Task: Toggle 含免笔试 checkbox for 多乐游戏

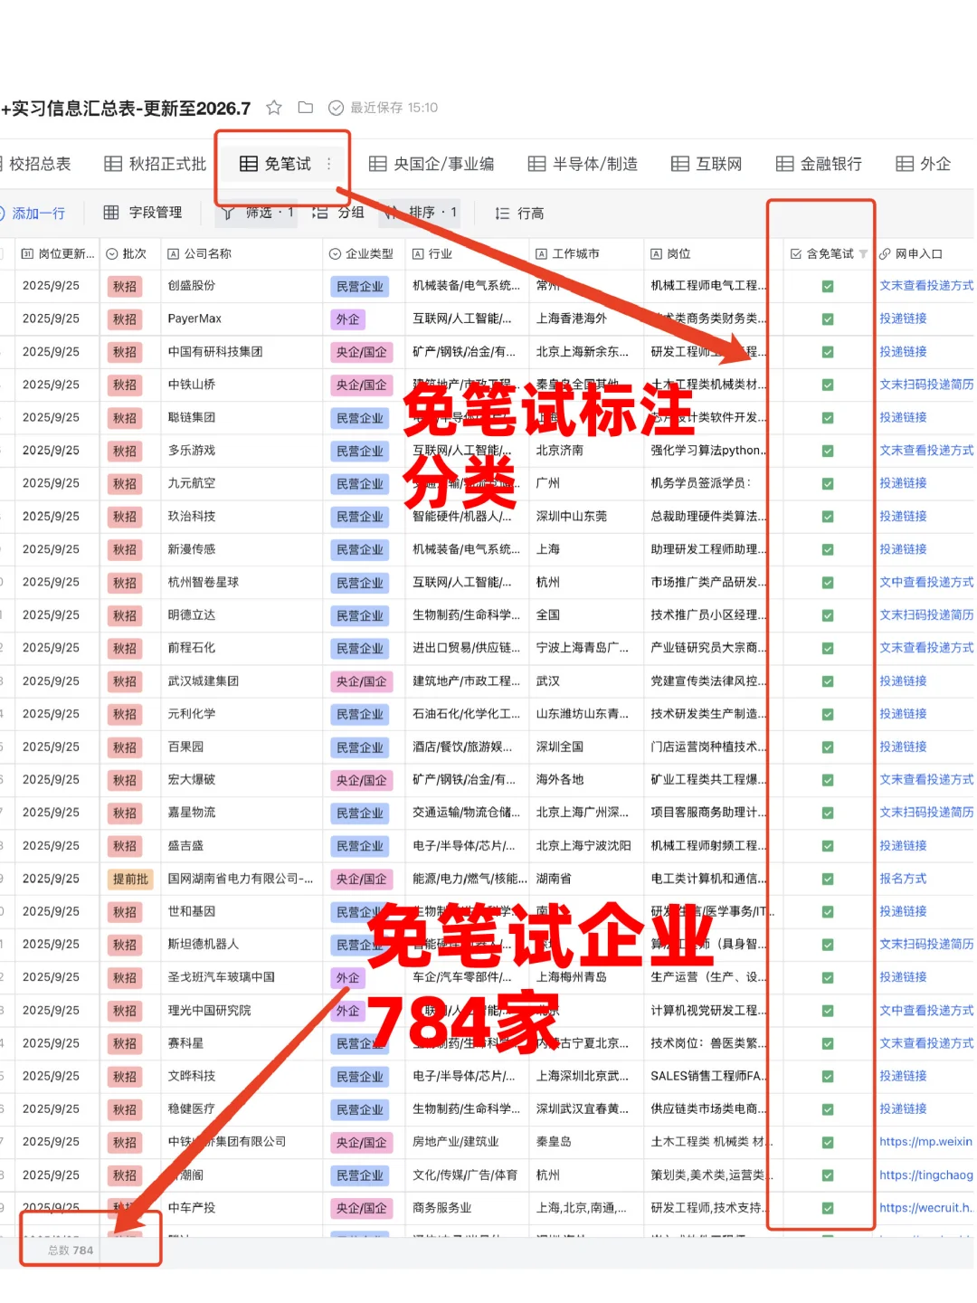Action: pos(828,451)
